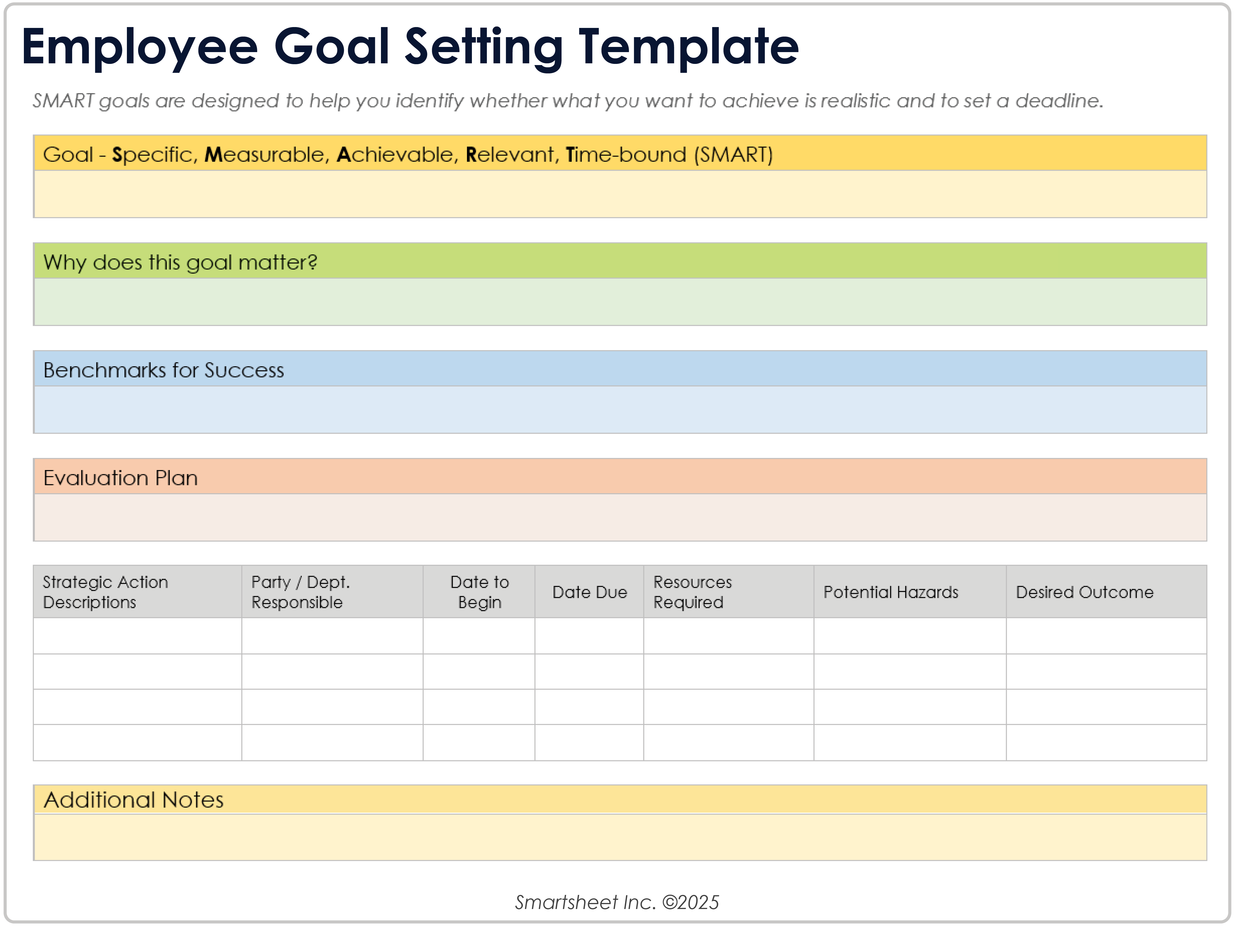The image size is (1235, 926).
Task: Select the Date to Begin column header
Action: tap(479, 592)
